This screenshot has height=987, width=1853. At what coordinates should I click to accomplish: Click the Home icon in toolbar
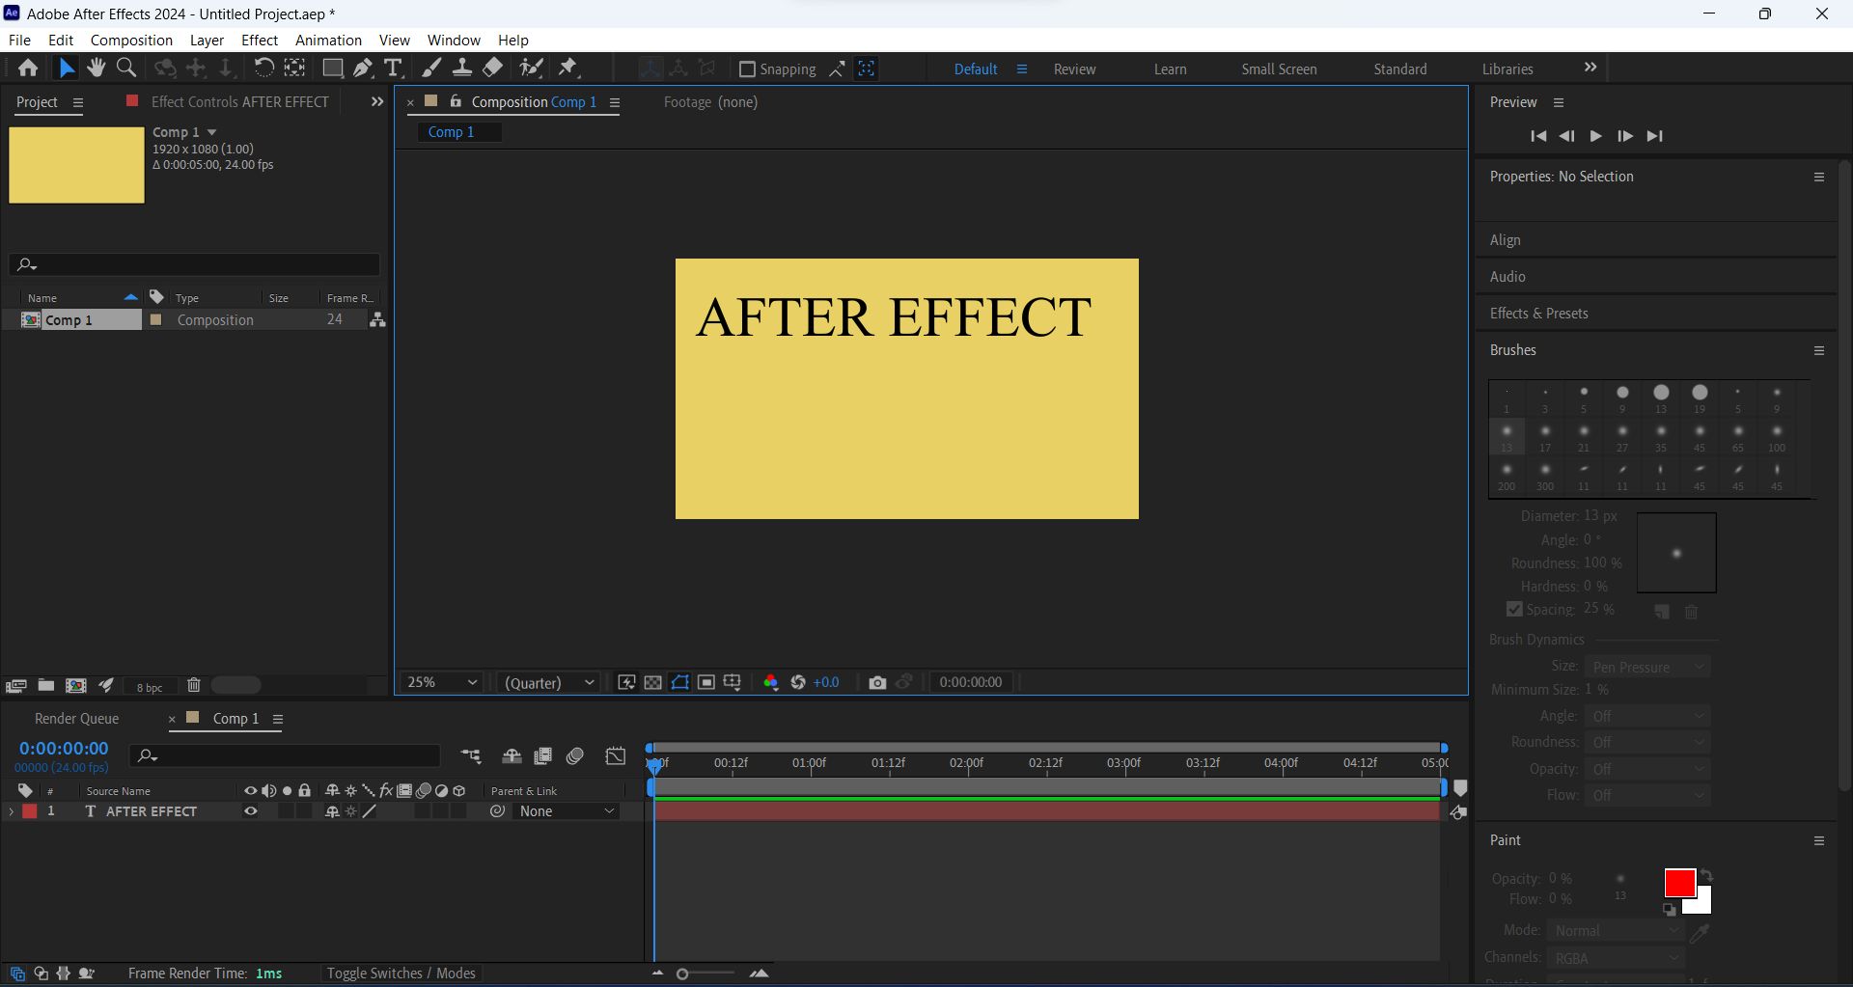coord(28,68)
